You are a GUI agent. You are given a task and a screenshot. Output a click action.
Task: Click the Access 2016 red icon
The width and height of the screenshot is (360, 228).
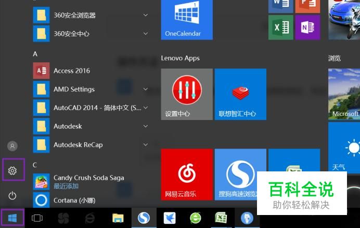pyautogui.click(x=41, y=71)
